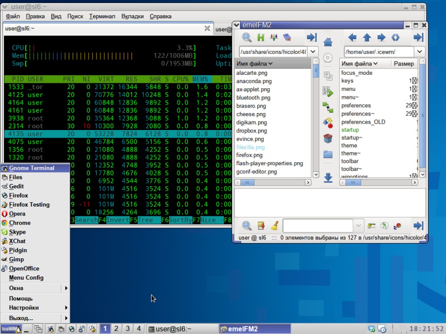Click the up arrow in right pane toolbar
446x334 pixels.
coord(367,37)
